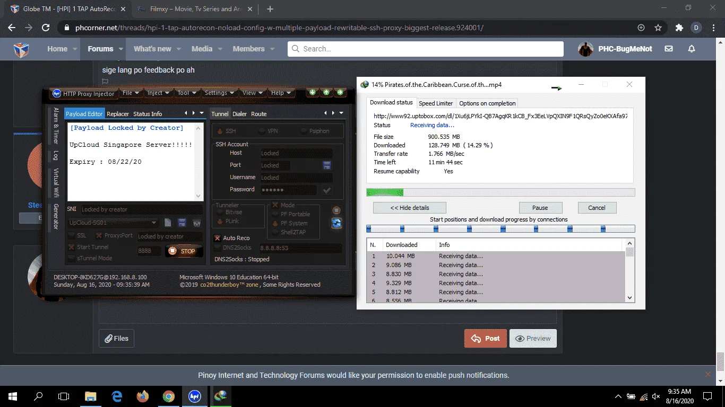Image resolution: width=725 pixels, height=407 pixels.
Task: Expand the Members navigation chevron
Action: click(x=272, y=49)
